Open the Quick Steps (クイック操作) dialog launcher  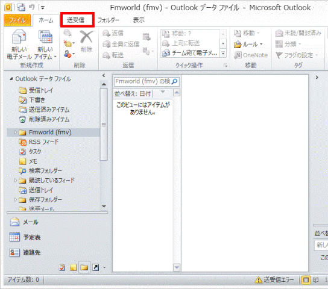(225, 66)
